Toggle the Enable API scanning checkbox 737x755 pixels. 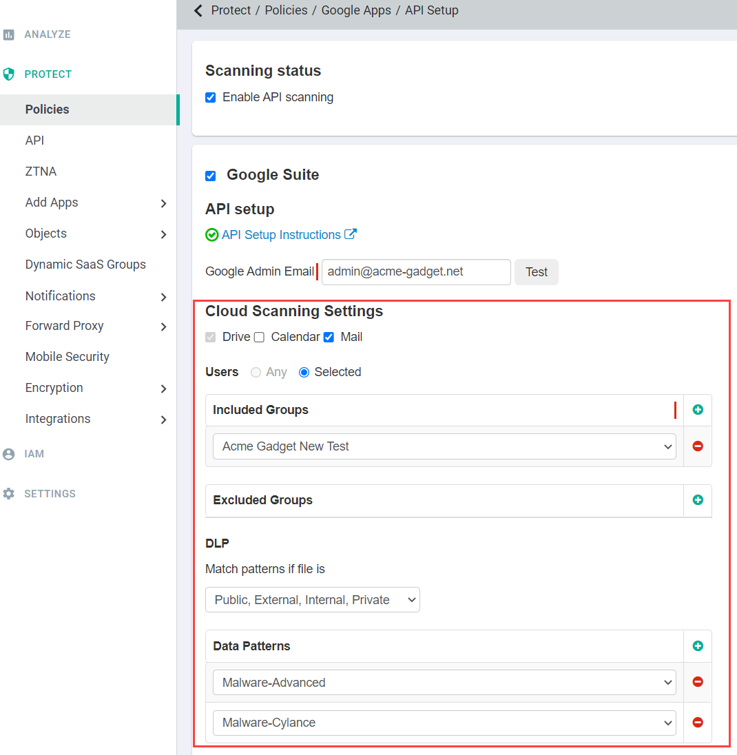tap(210, 97)
